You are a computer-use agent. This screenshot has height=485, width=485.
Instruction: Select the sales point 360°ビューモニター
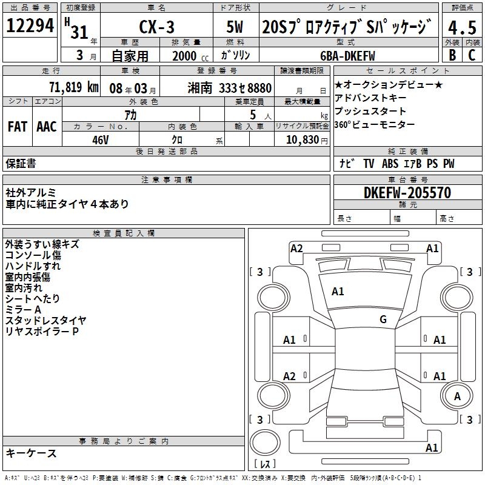375,125
